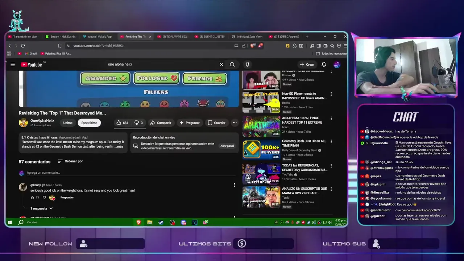Open live chat replay with Abrir panel
The width and height of the screenshot is (464, 261).
[x=227, y=146]
